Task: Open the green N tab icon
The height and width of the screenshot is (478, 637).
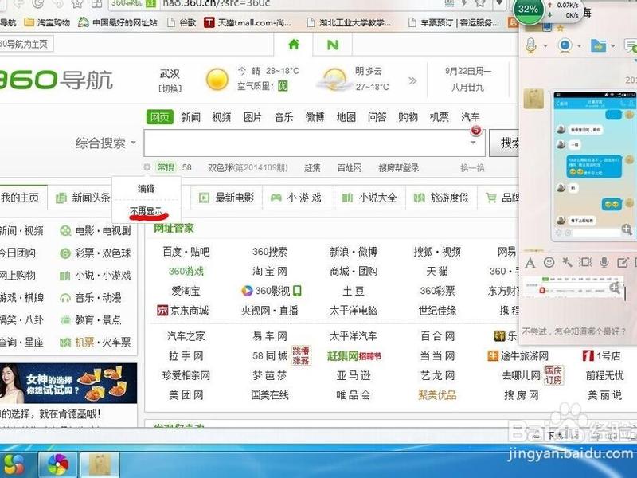Action: [333, 45]
